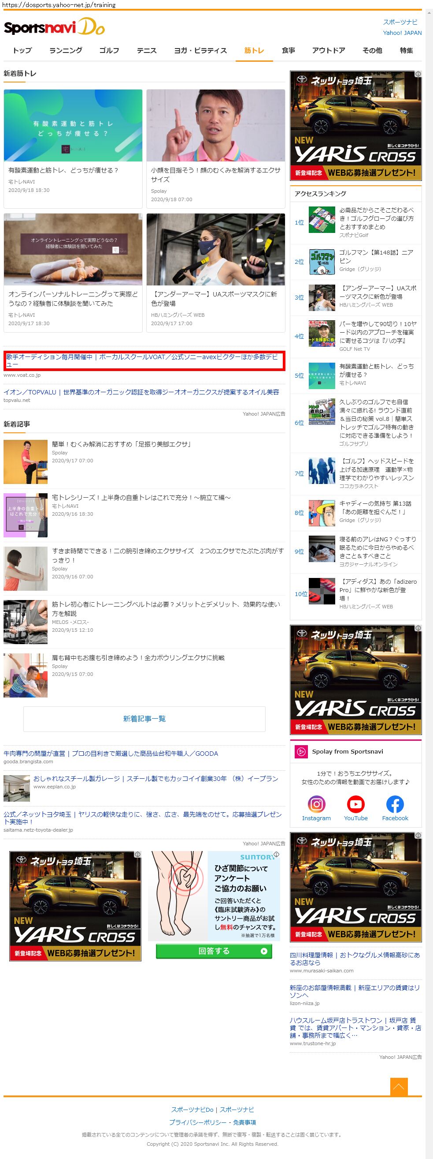Click ad info icon on Suntory banner
This screenshot has width=433, height=1159.
pos(276,855)
